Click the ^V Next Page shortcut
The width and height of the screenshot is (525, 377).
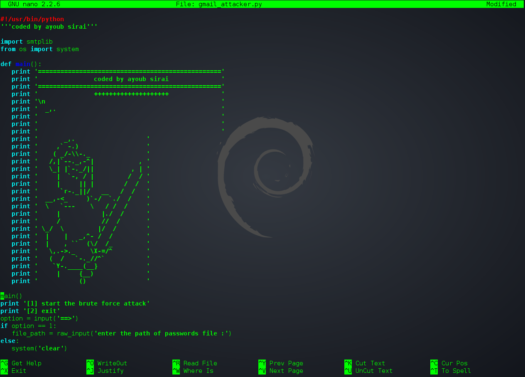[281, 371]
